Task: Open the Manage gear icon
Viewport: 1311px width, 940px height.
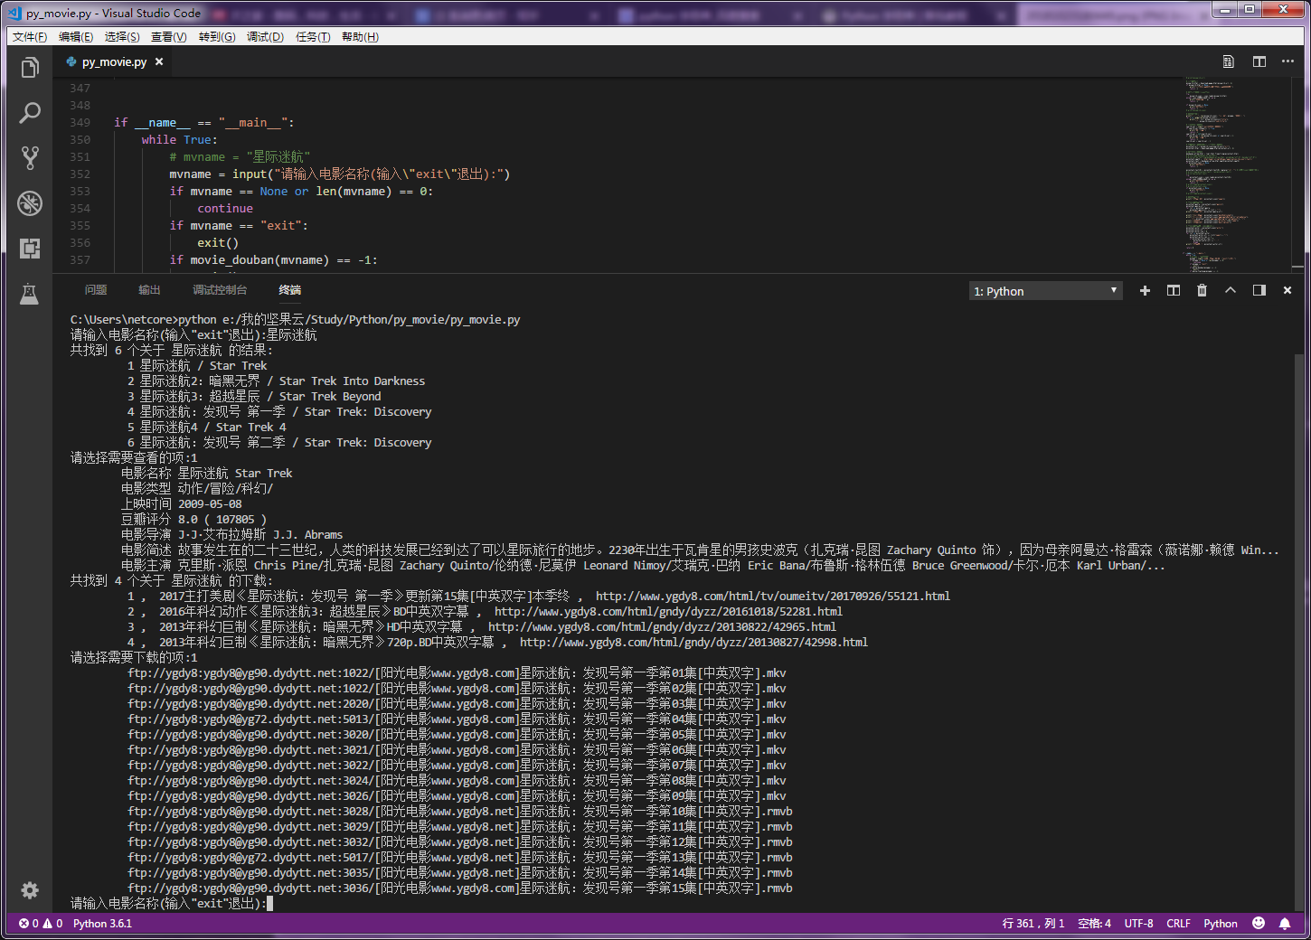Action: (30, 890)
